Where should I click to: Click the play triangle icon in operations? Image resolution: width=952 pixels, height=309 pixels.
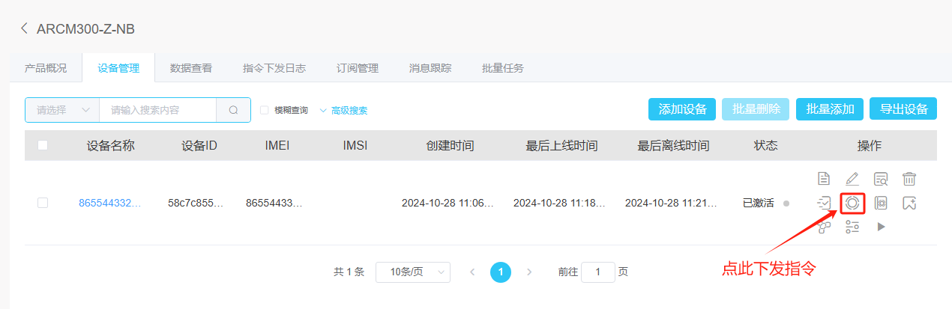tap(881, 227)
